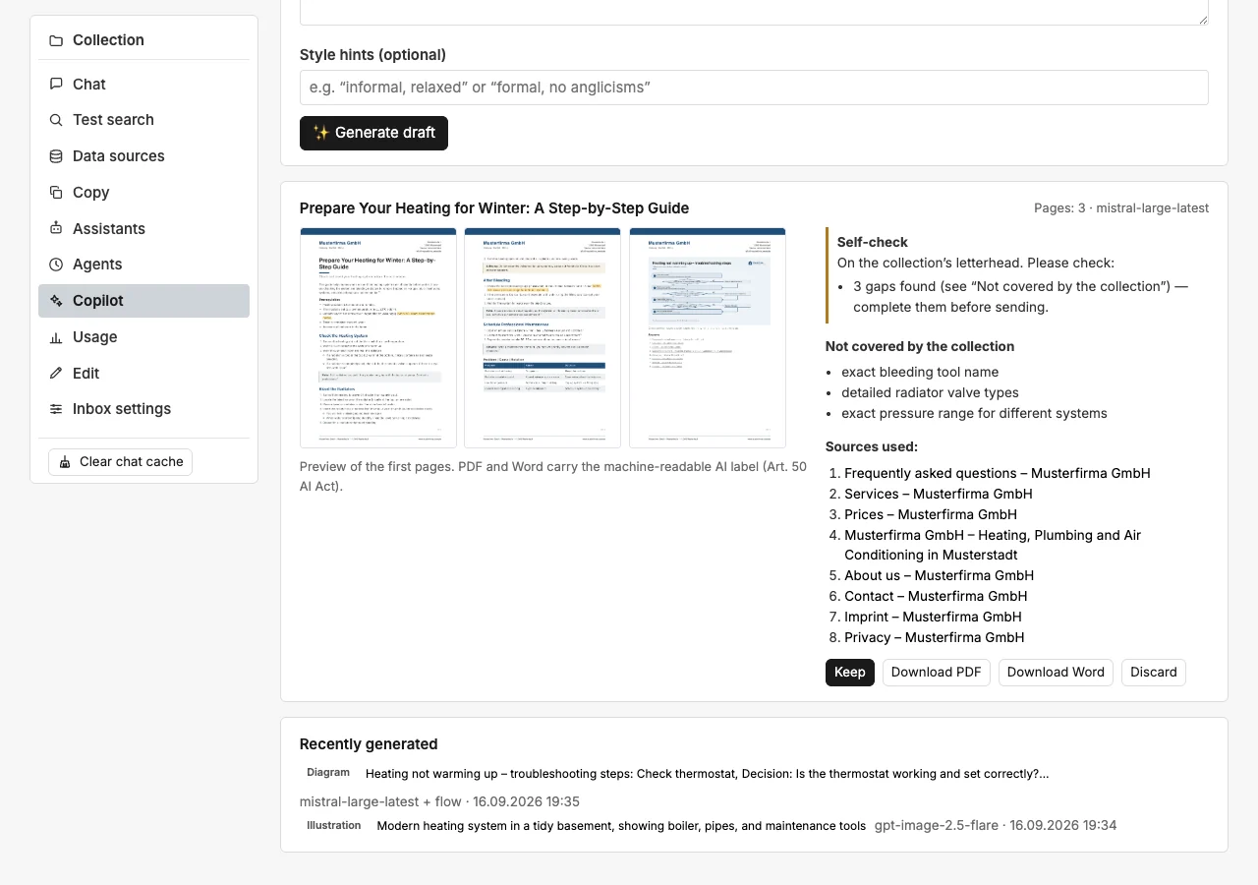This screenshot has width=1258, height=885.
Task: Focus the Style hints input field
Action: [x=754, y=88]
